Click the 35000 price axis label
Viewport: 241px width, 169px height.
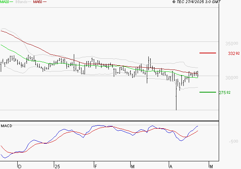pos(232,44)
